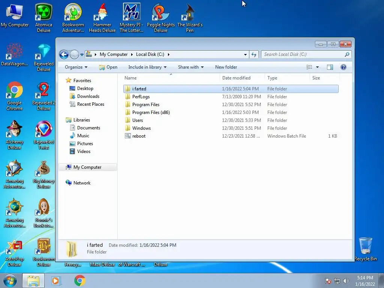Open the Organize dropdown menu
Screen dimensions: 384x288
pos(76,67)
